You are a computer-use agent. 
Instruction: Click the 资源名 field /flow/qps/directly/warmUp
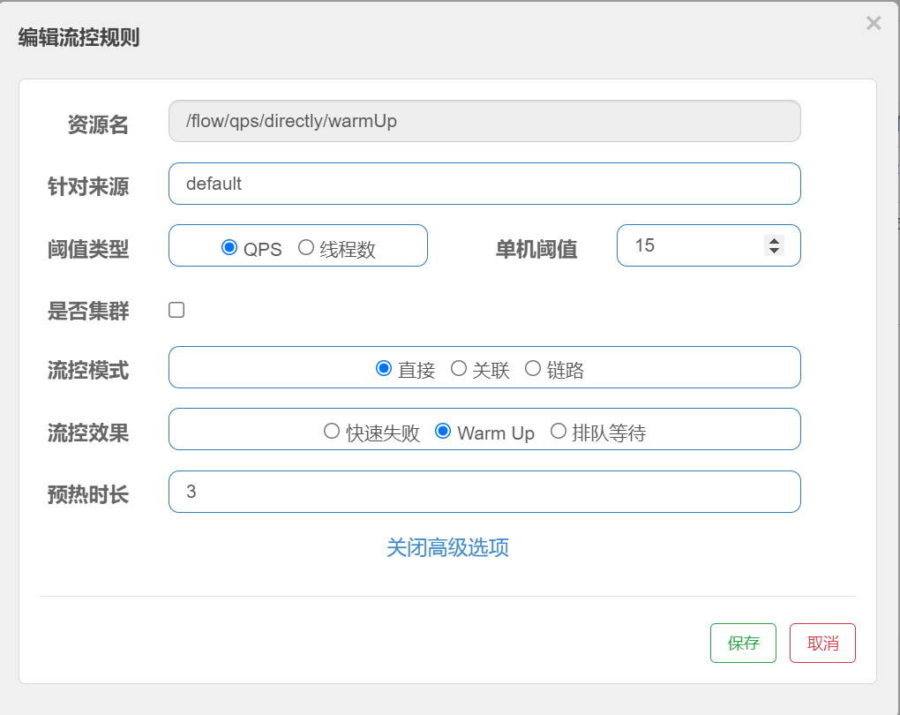tap(484, 121)
